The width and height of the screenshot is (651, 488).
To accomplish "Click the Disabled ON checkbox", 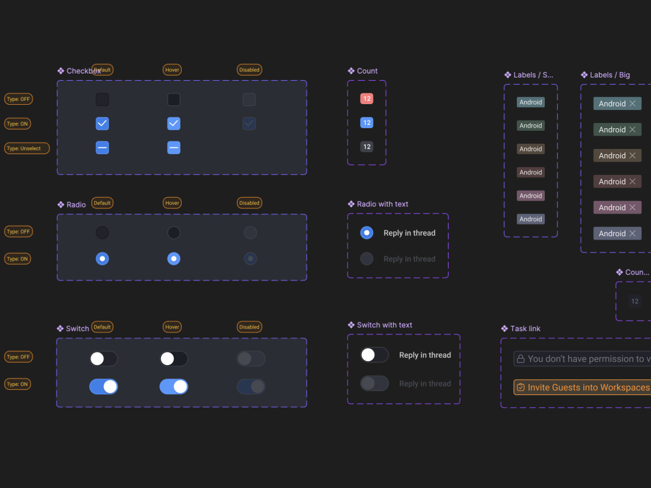I will point(249,123).
